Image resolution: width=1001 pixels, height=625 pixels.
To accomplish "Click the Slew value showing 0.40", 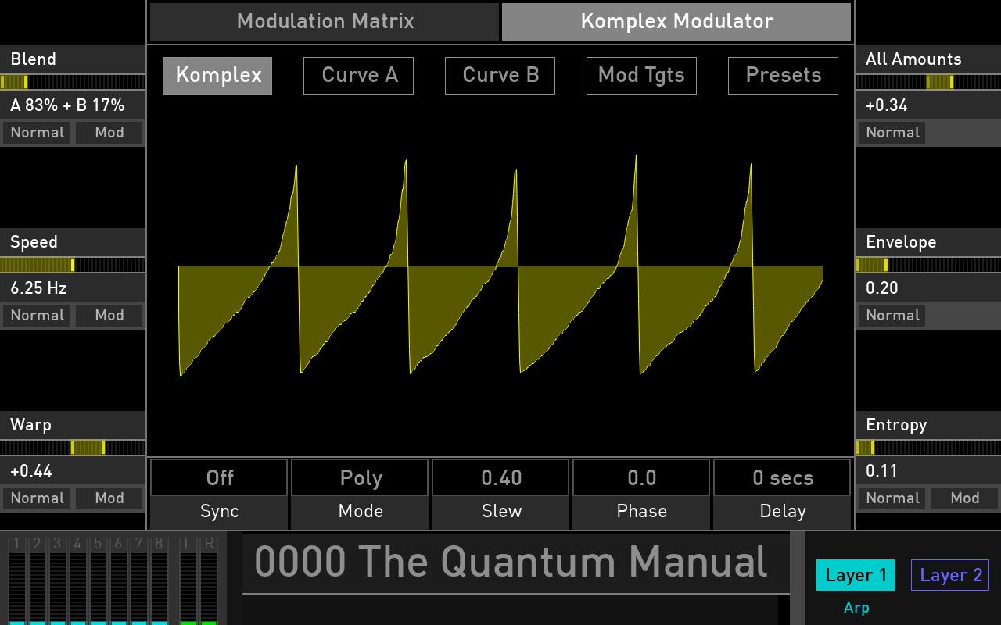I will pyautogui.click(x=500, y=477).
